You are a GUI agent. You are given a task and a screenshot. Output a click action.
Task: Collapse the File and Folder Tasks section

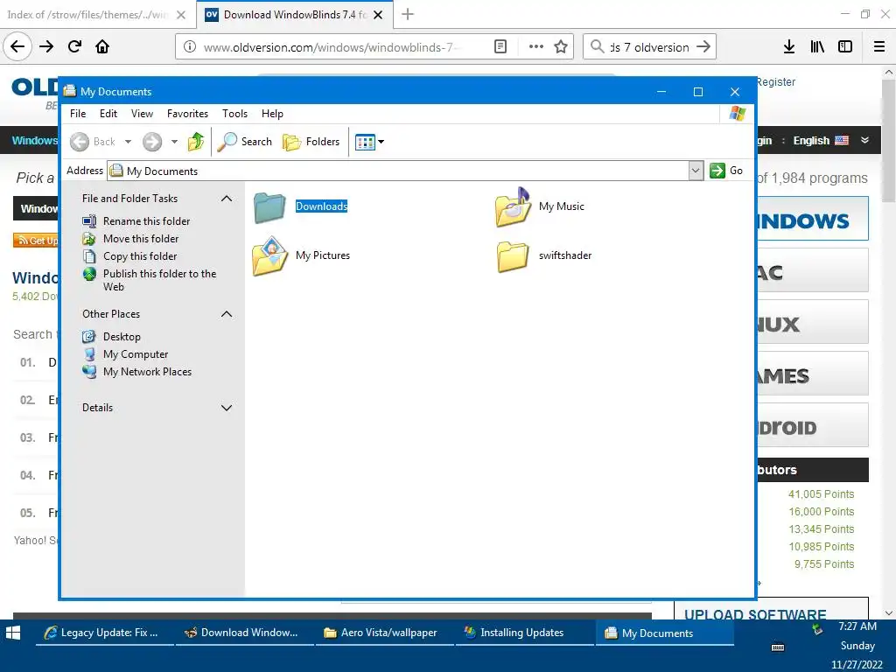point(227,199)
